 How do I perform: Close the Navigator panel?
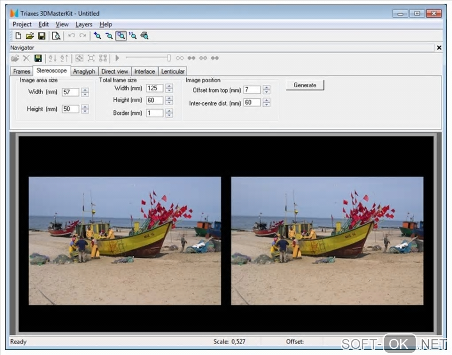pos(439,47)
